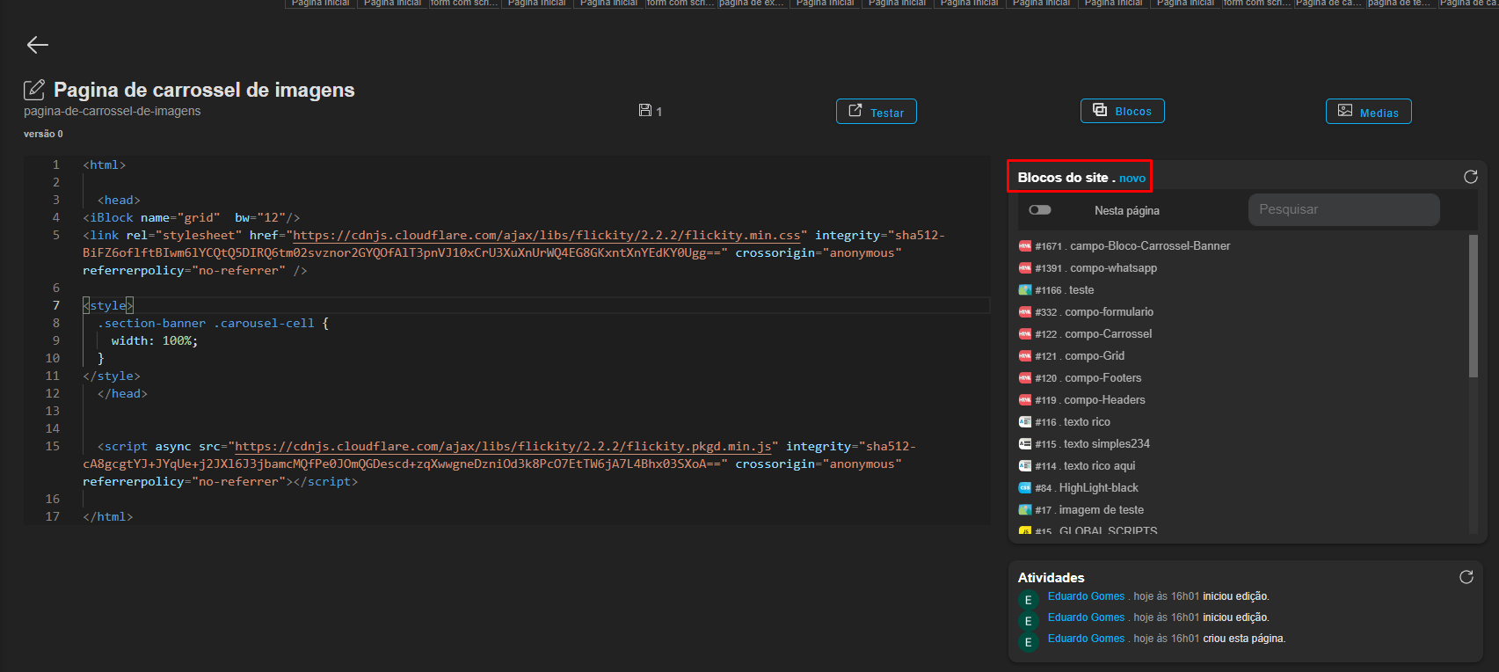Refresh the Blocos do site panel

(1470, 177)
